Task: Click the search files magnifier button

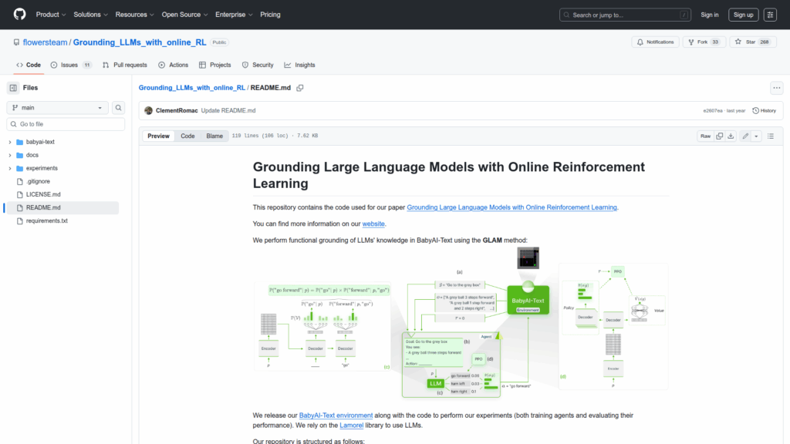Action: tap(119, 108)
